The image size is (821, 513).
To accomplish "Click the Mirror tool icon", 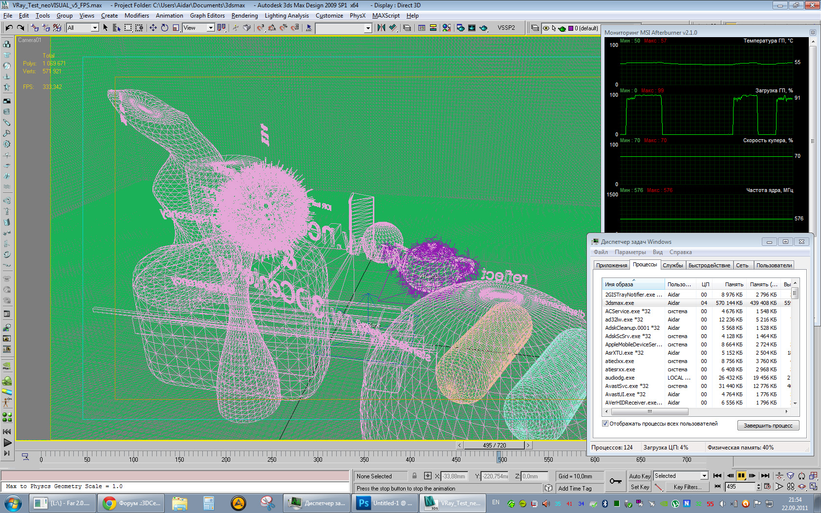I will pos(381,28).
